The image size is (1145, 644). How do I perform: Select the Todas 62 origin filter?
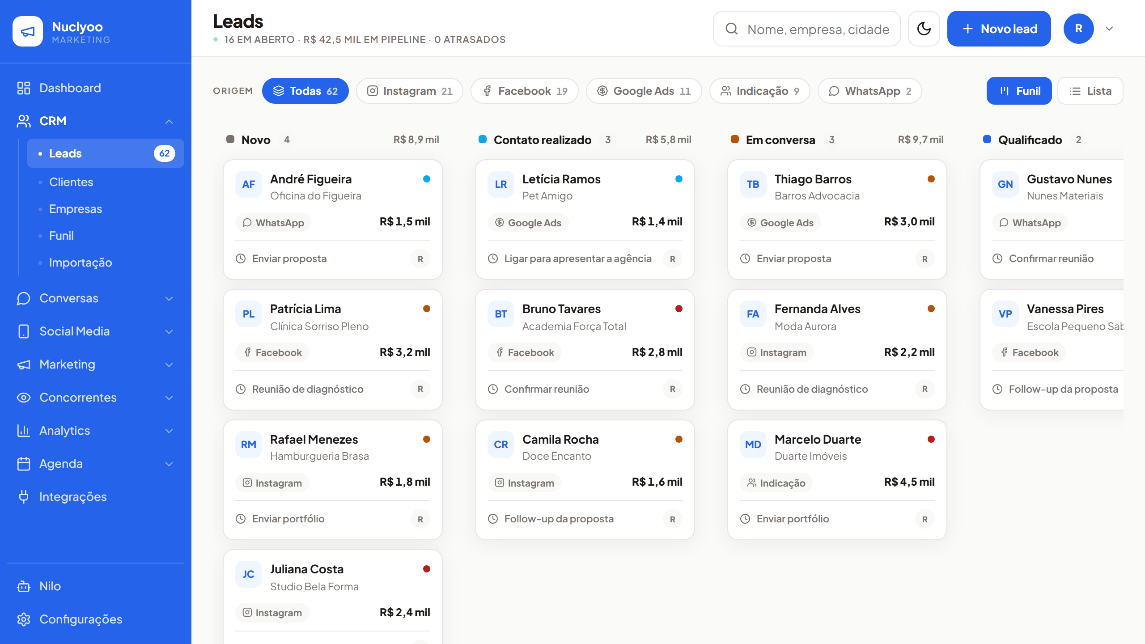pos(305,91)
